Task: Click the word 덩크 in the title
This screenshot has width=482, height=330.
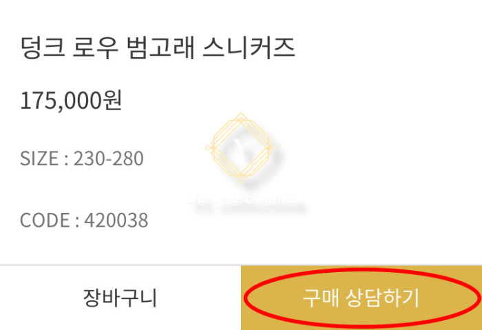Action: click(x=43, y=48)
